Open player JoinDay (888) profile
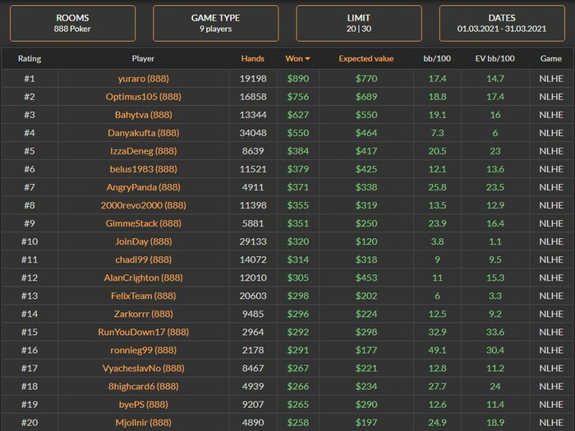The width and height of the screenshot is (575, 431). (x=144, y=241)
